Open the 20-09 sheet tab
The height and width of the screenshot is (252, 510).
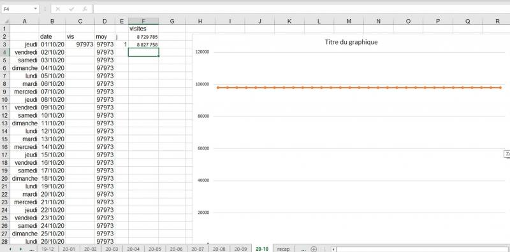[240, 249]
